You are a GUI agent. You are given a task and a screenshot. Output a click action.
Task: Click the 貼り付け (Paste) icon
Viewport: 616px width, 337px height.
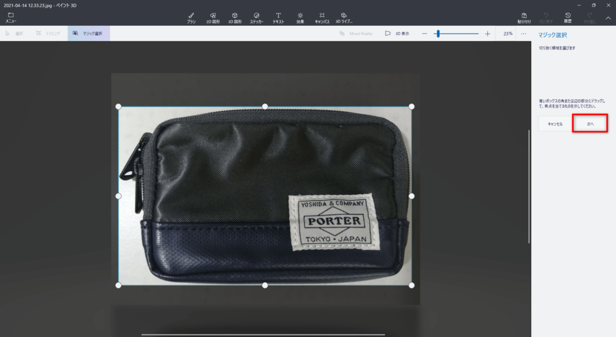coord(524,18)
